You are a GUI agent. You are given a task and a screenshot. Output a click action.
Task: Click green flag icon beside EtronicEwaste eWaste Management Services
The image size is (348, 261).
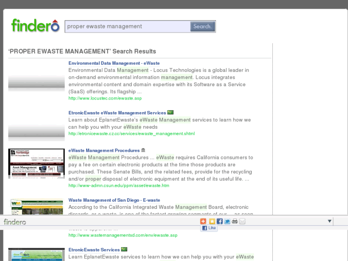click(x=170, y=113)
